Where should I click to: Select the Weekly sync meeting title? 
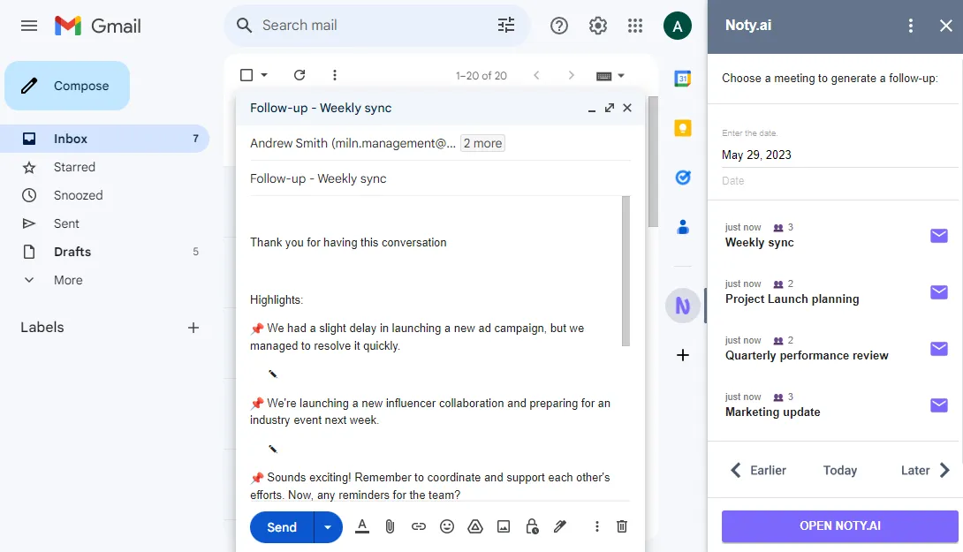759,243
